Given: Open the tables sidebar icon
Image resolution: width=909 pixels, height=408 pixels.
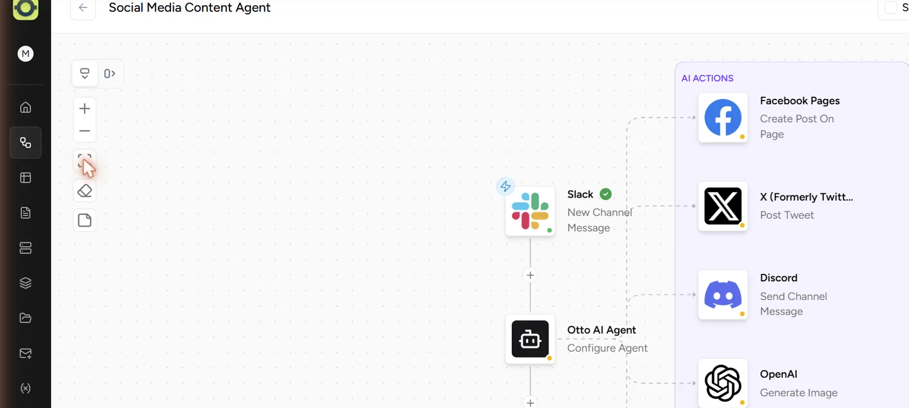Looking at the screenshot, I should (x=26, y=178).
